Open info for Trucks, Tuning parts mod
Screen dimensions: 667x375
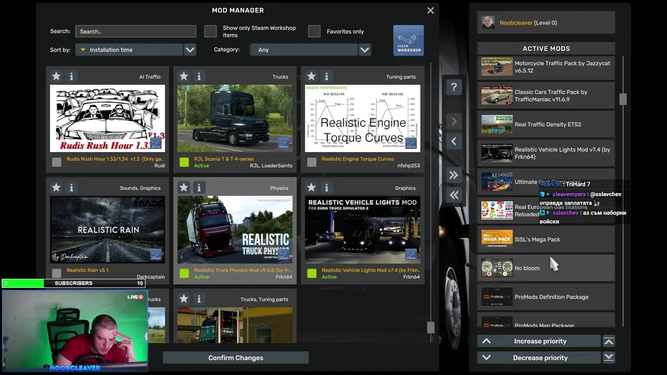pos(199,298)
